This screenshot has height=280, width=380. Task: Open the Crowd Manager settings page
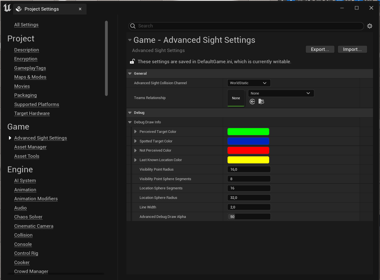point(31,271)
